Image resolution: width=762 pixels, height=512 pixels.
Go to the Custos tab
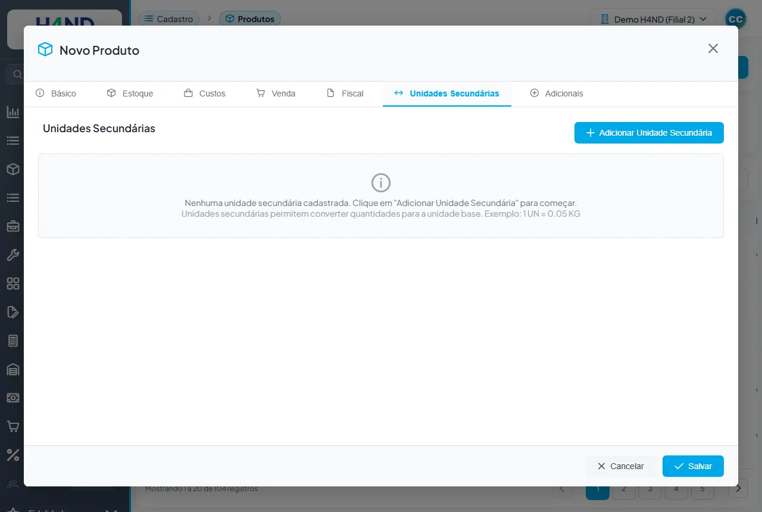coord(205,93)
